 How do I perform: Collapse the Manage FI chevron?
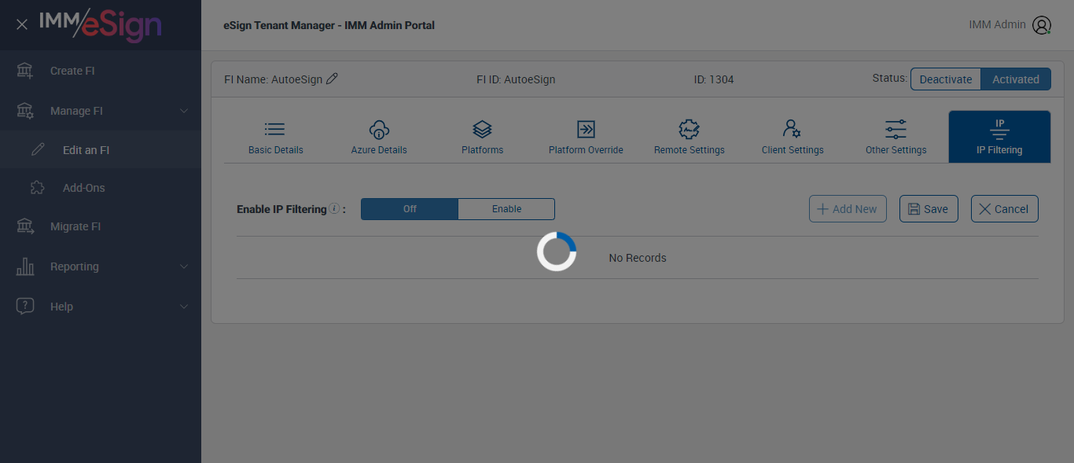coord(184,111)
